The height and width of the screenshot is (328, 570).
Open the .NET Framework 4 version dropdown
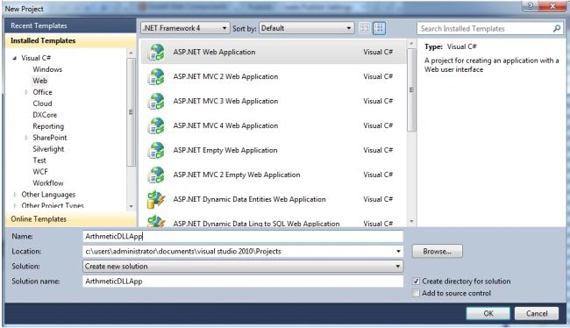[x=185, y=28]
